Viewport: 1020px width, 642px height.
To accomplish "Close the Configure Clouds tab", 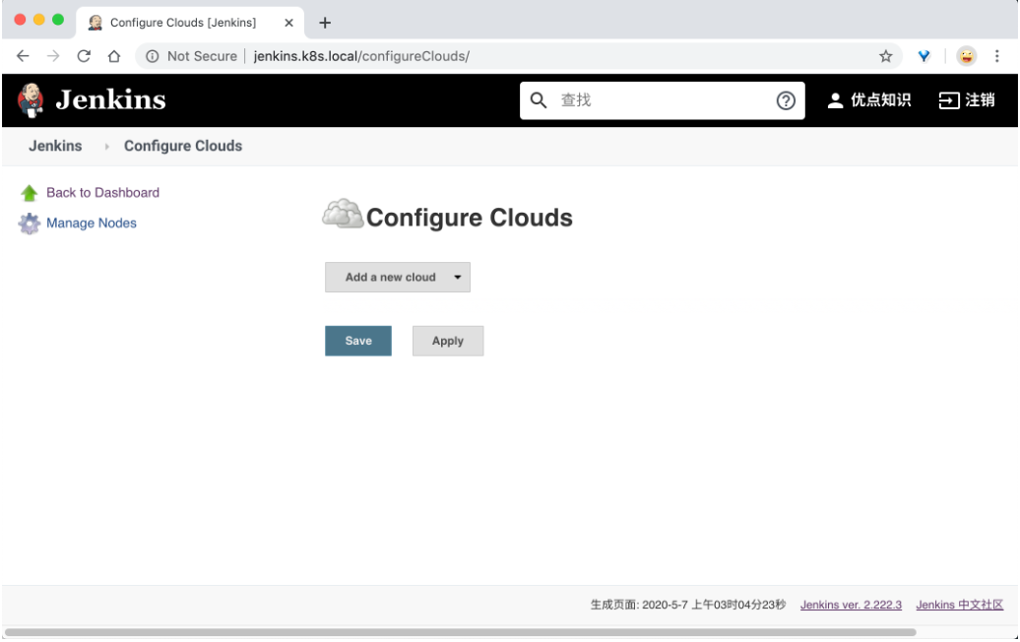I will (288, 23).
